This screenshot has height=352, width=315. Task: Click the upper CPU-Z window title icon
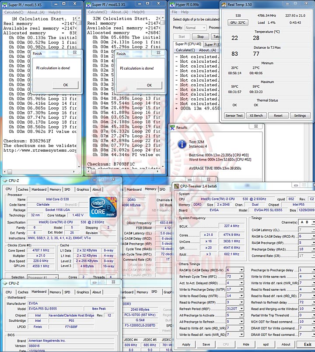pyautogui.click(x=5, y=181)
